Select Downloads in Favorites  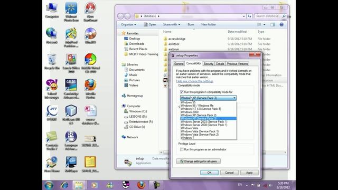[x=136, y=44]
